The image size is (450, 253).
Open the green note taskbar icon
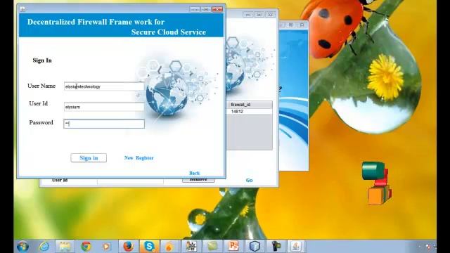tap(212, 247)
